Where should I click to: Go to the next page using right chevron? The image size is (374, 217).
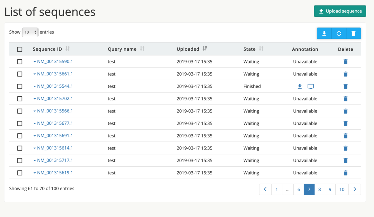(355, 189)
